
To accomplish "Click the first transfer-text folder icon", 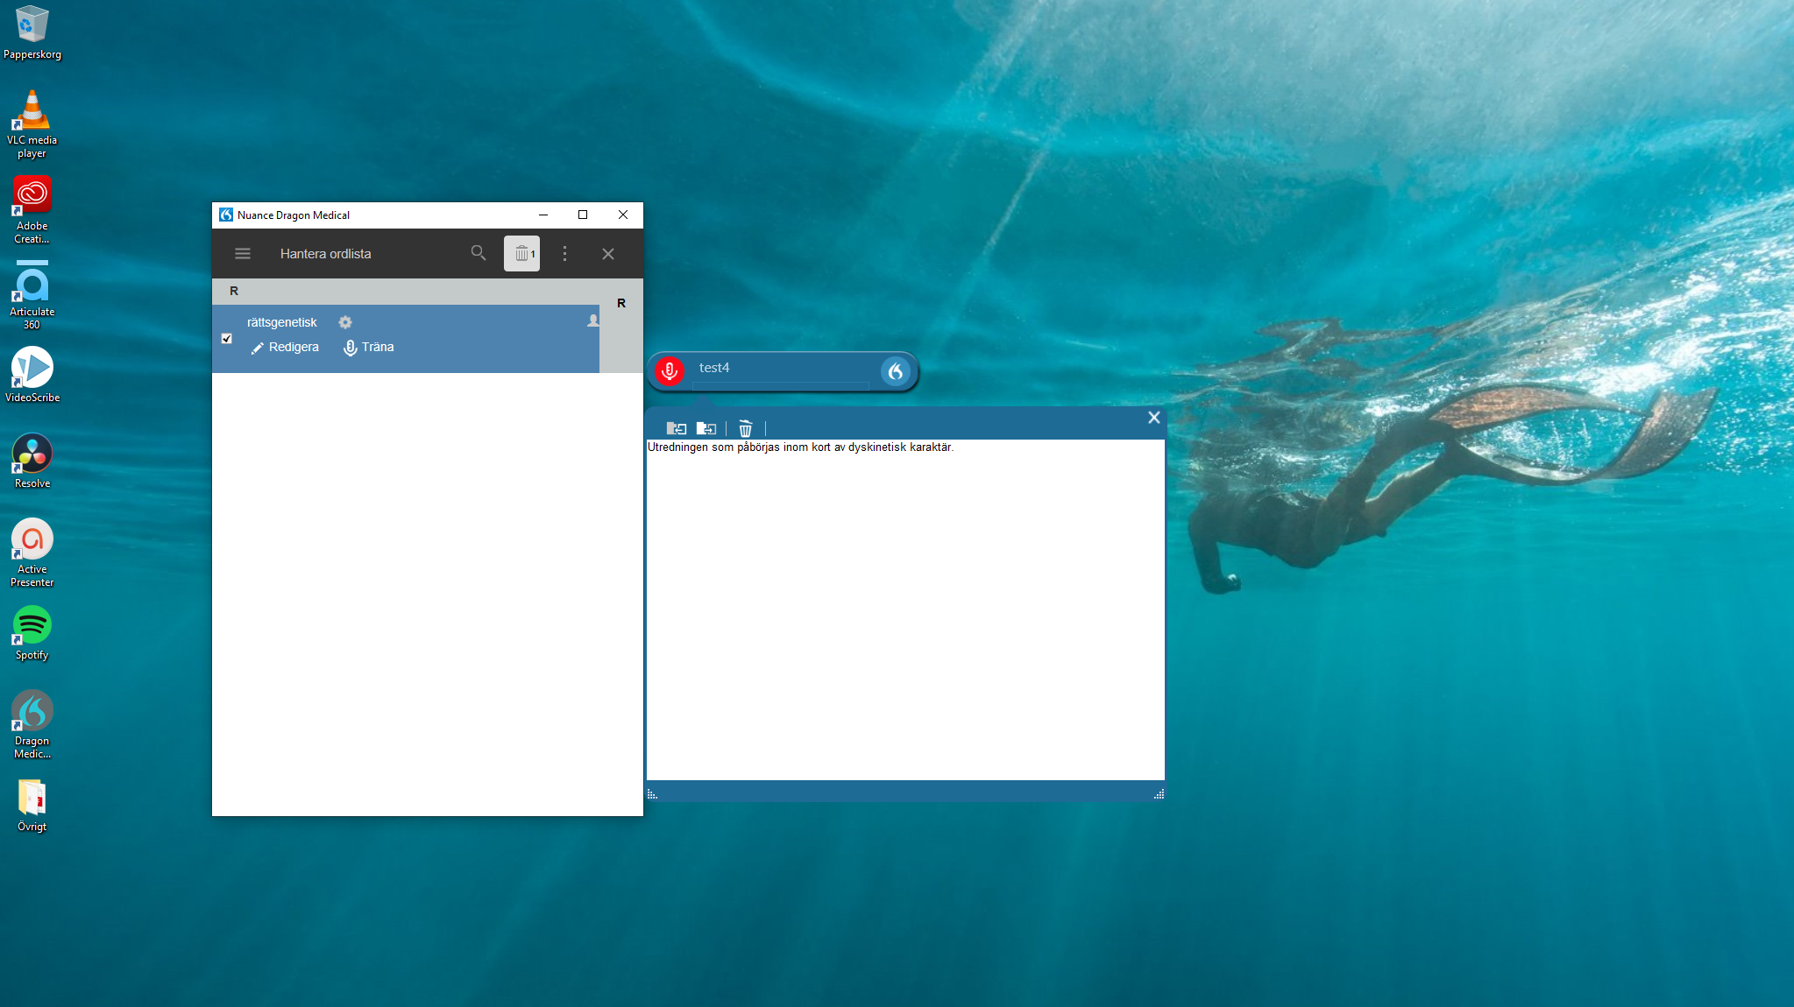I will click(x=676, y=429).
